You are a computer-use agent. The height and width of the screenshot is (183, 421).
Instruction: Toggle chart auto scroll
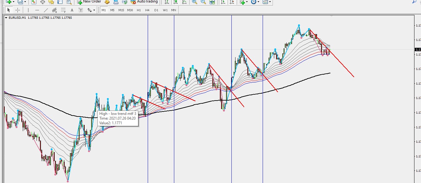click(223, 2)
